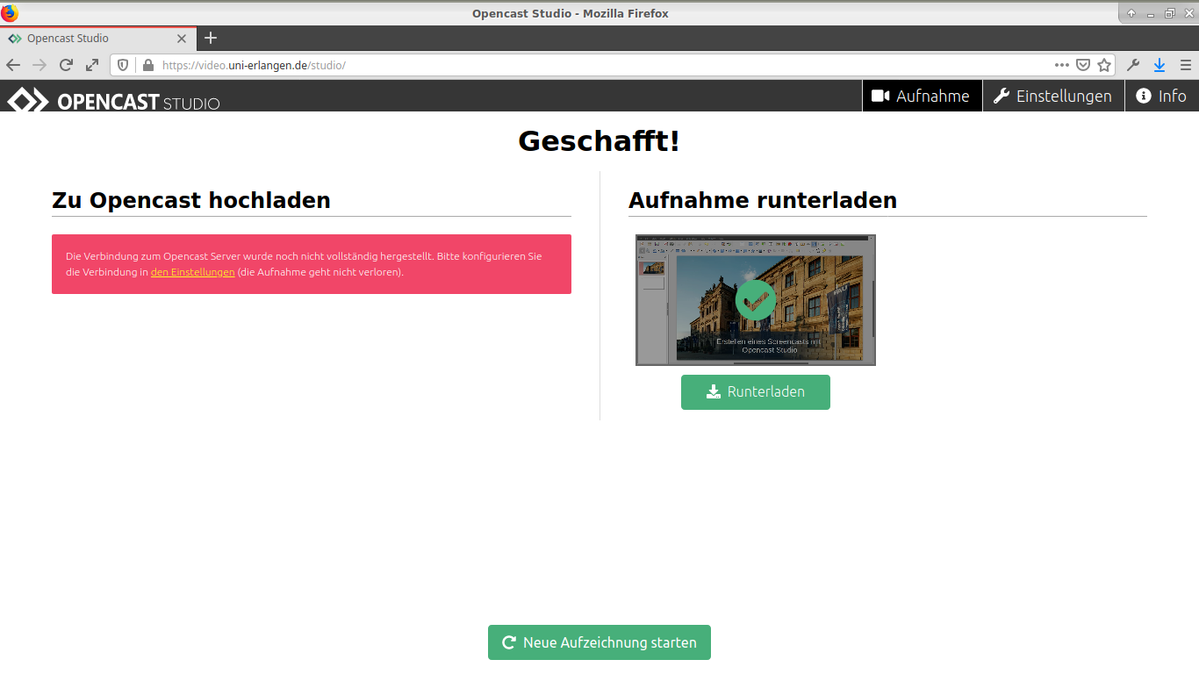Screen dimensions: 1199x674
Task: Follow the 'den Einstellungen' link
Action: pos(192,272)
